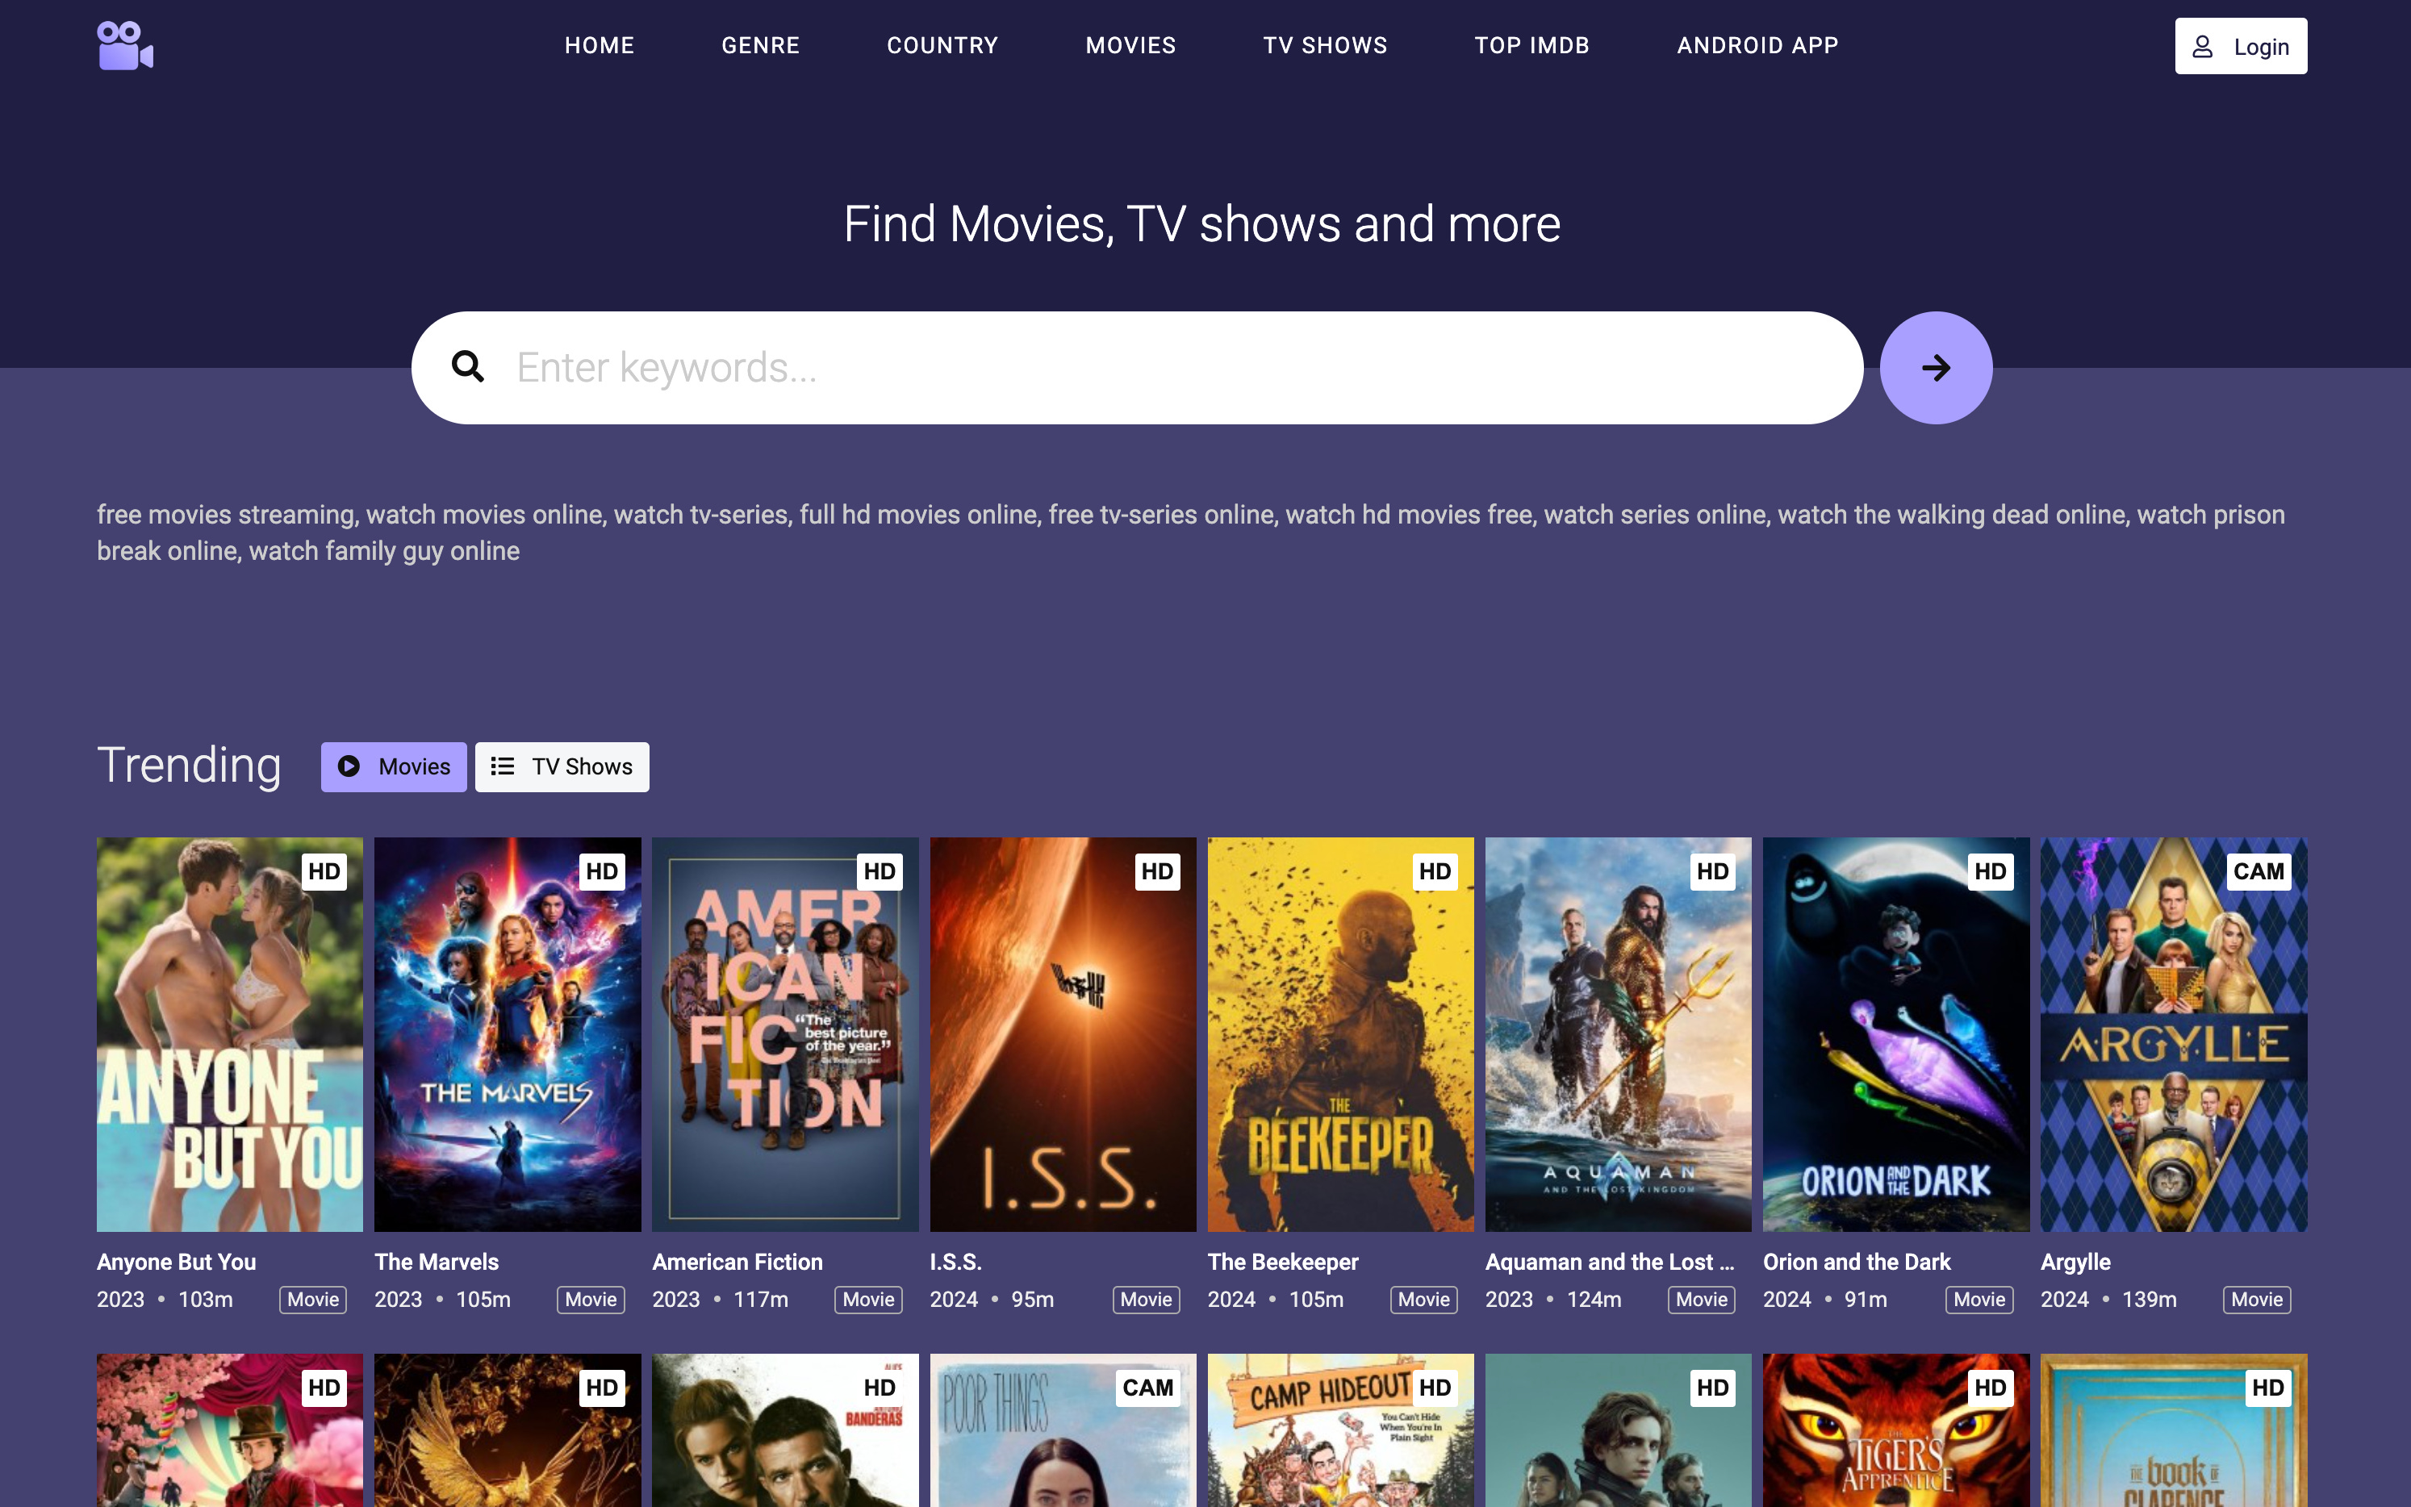Click the Camp Hideout poster
2411x1507 pixels.
tap(1340, 1430)
